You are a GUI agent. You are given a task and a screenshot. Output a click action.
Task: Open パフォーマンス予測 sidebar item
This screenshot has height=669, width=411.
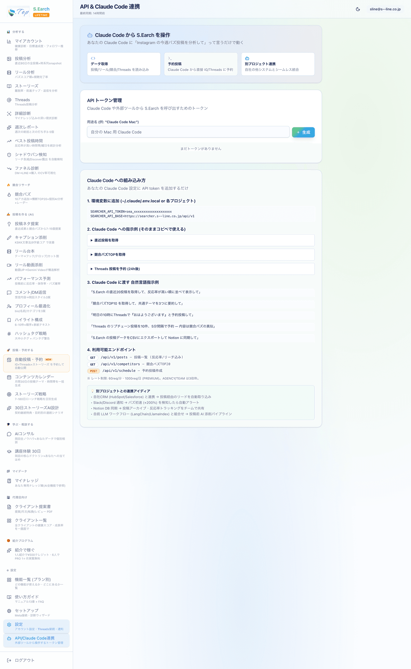pyautogui.click(x=36, y=281)
